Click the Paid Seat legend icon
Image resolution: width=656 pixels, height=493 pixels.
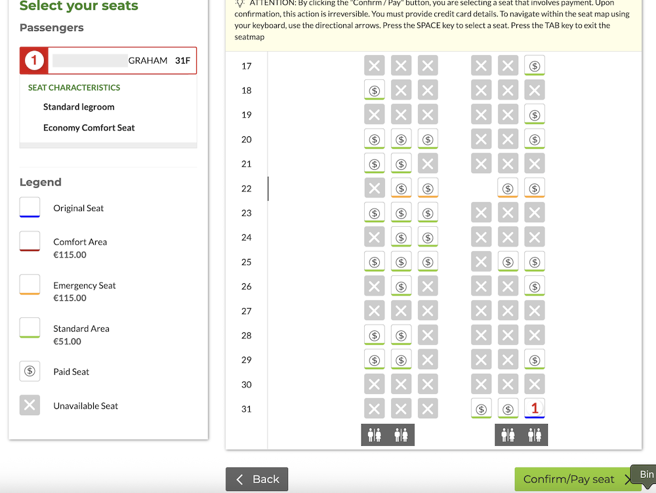[30, 371]
